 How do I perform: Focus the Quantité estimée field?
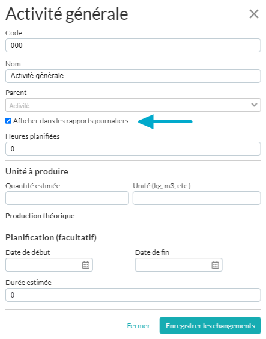[67, 198]
